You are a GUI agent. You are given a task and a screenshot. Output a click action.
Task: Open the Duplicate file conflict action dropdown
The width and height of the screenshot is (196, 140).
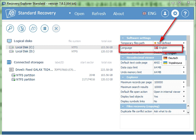click(184, 111)
